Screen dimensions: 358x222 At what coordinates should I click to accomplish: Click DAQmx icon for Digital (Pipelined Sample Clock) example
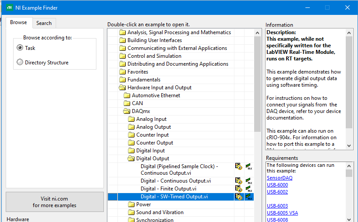click(249, 166)
